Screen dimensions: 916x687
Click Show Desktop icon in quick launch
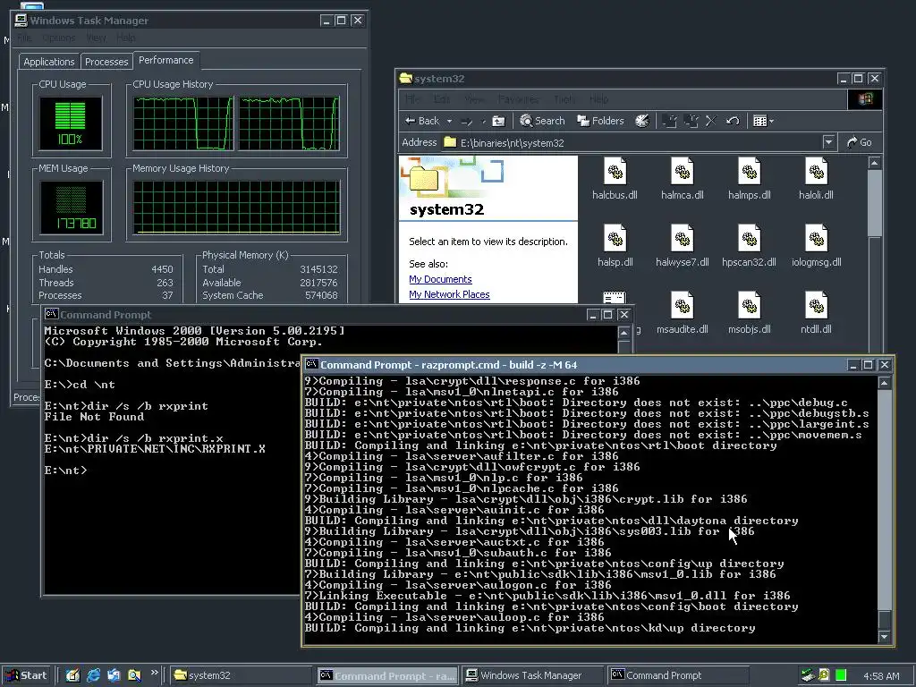(72, 675)
